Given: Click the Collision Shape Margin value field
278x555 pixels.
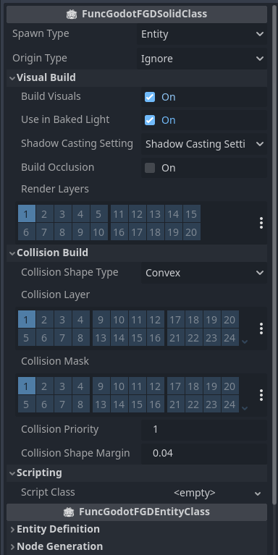Looking at the screenshot, I should pyautogui.click(x=204, y=453).
